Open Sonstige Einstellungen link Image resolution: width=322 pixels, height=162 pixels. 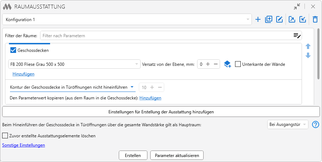[x=24, y=145]
